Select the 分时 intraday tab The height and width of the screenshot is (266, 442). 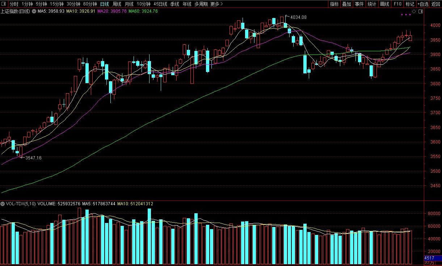point(14,4)
